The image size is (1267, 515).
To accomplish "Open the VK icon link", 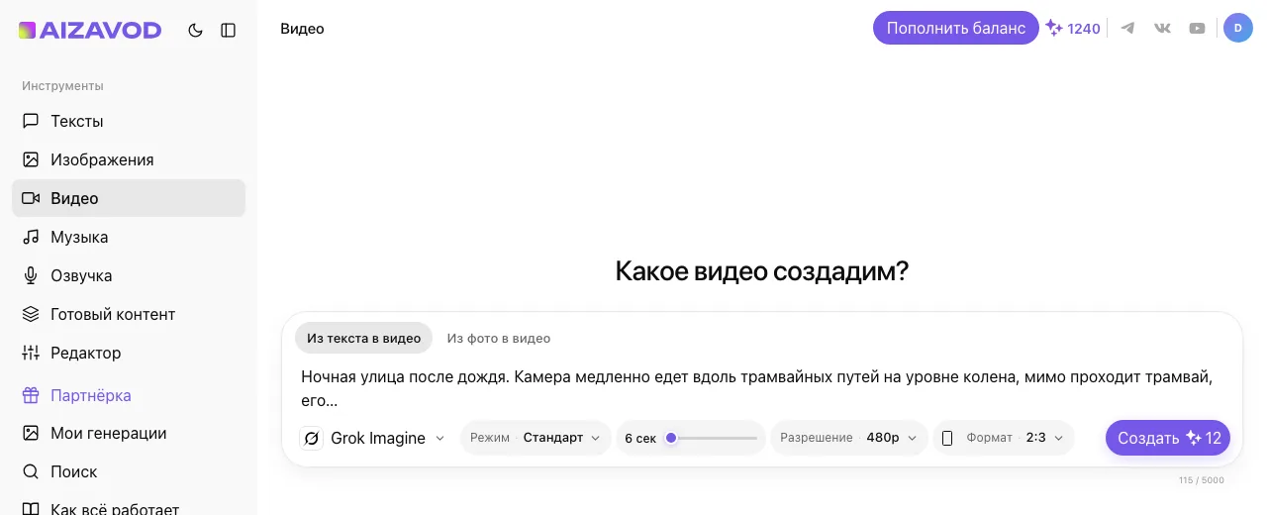I will [1162, 28].
